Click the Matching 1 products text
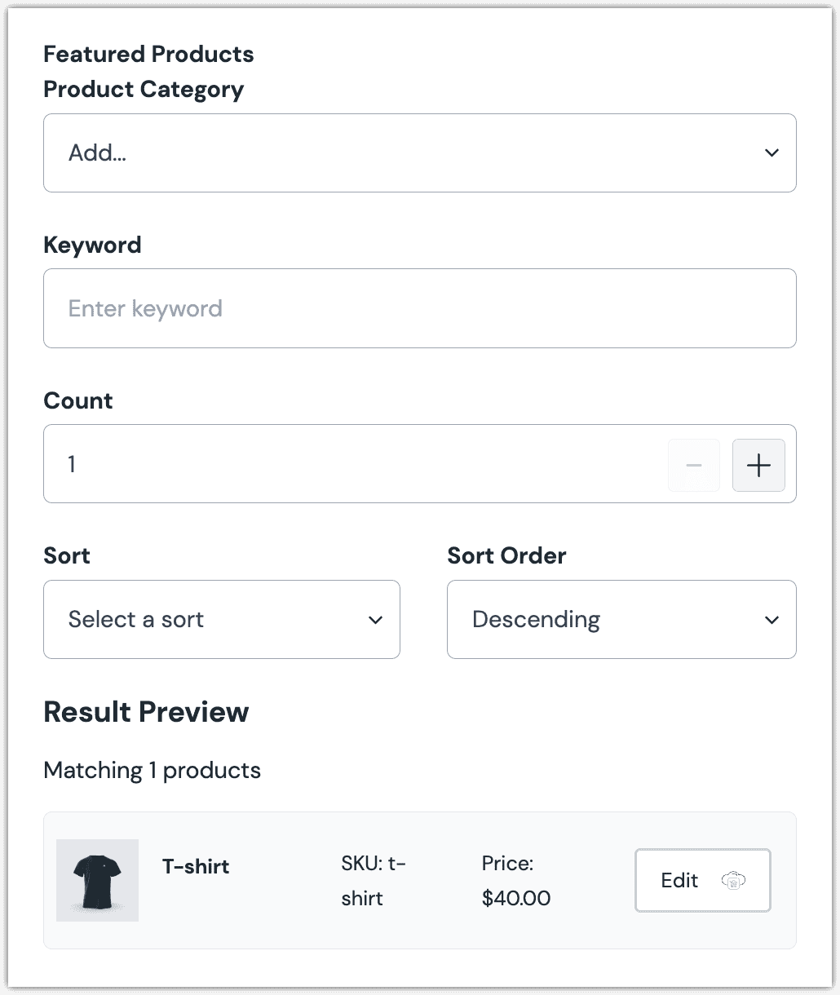Image resolution: width=840 pixels, height=995 pixels. (153, 770)
